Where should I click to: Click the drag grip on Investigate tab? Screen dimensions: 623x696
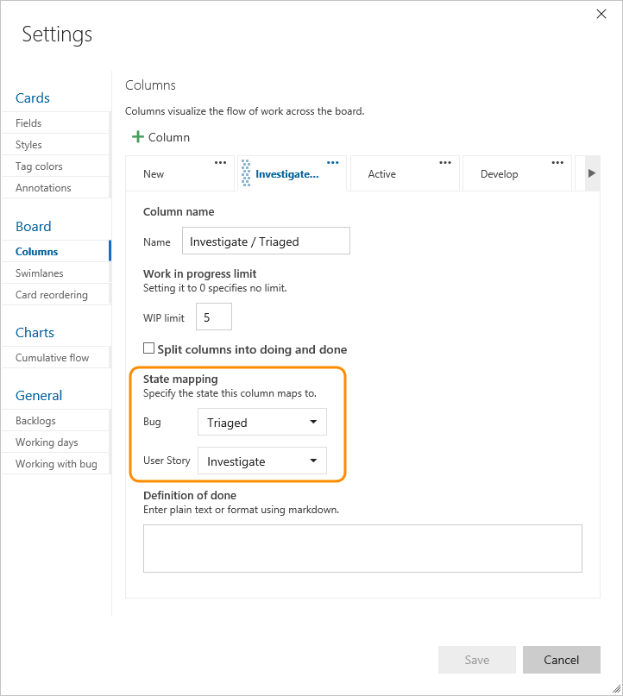pos(246,173)
